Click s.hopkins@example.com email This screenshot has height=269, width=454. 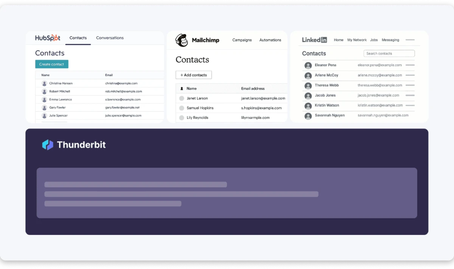pyautogui.click(x=261, y=108)
